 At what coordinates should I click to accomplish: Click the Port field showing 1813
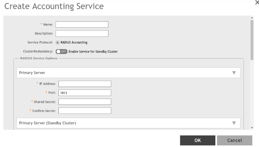pyautogui.click(x=85, y=93)
